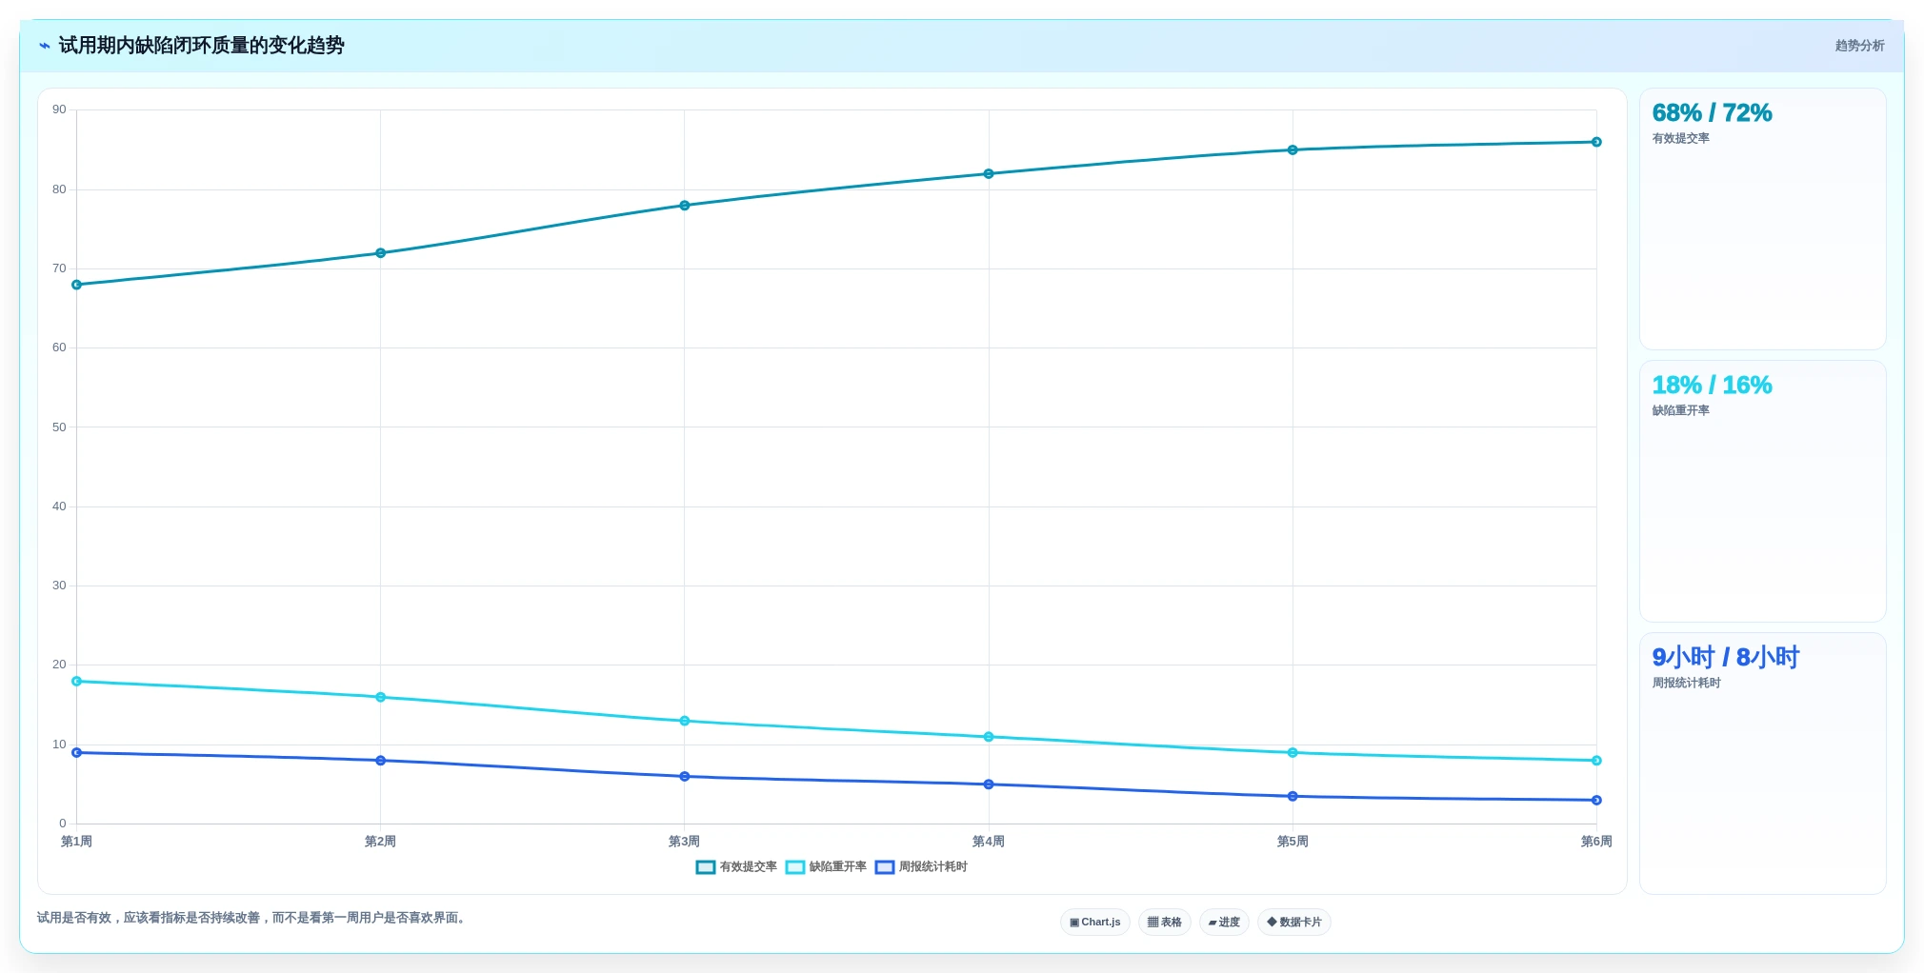This screenshot has height=973, width=1924.
Task: Click the 第3周 axis label
Action: 685,842
